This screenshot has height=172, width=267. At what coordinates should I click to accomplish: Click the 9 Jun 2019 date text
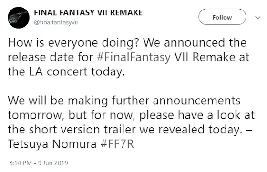coord(53,163)
